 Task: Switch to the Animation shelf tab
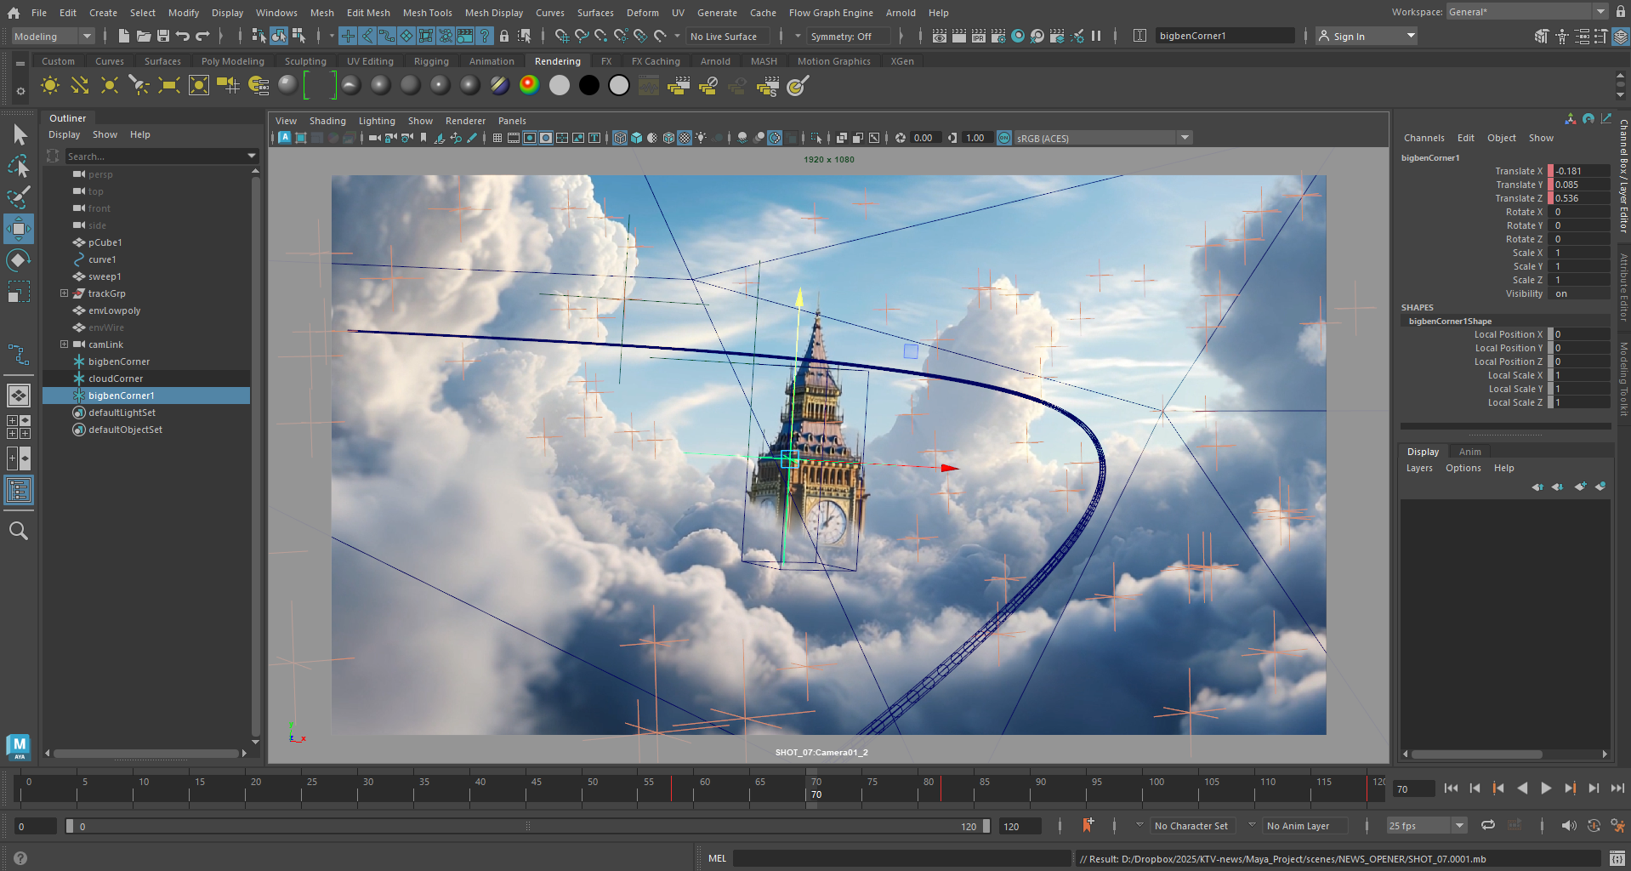point(492,61)
